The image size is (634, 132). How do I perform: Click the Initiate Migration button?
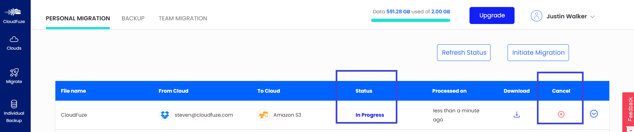[538, 53]
